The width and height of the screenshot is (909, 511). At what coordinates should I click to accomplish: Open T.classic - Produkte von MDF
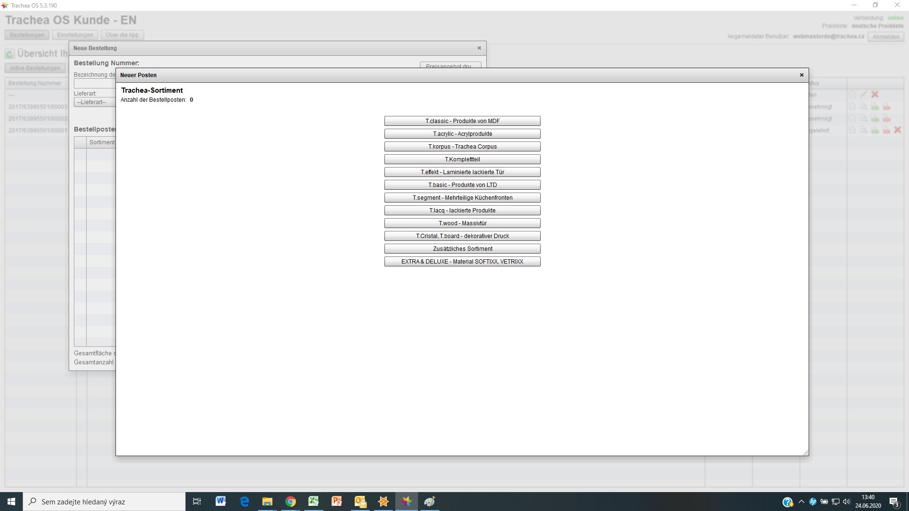coord(462,121)
